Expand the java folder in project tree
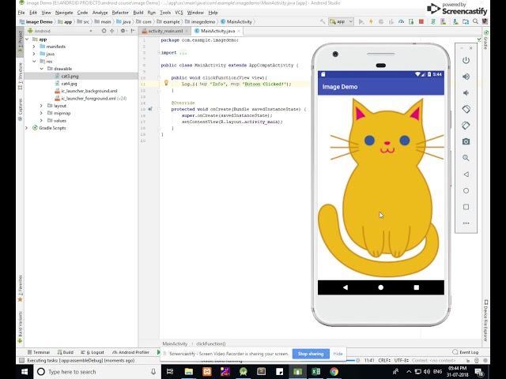This screenshot has height=379, width=506. tap(34, 54)
